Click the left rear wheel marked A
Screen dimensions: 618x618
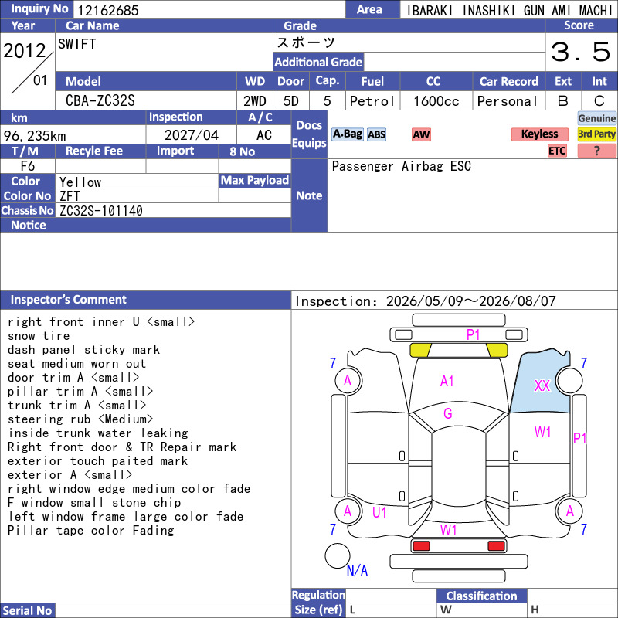(x=348, y=511)
